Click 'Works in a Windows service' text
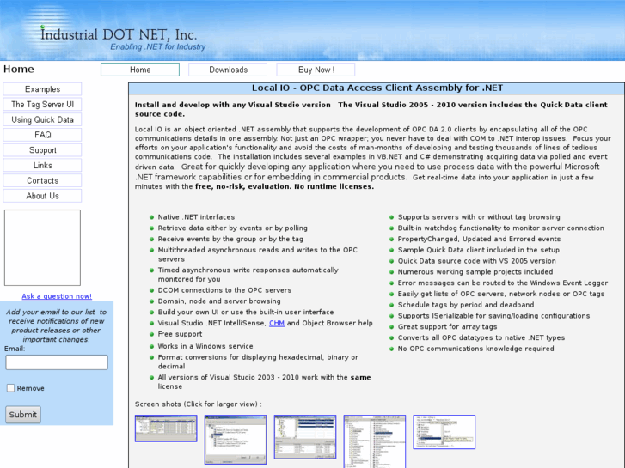This screenshot has height=468, width=625. pyautogui.click(x=205, y=346)
